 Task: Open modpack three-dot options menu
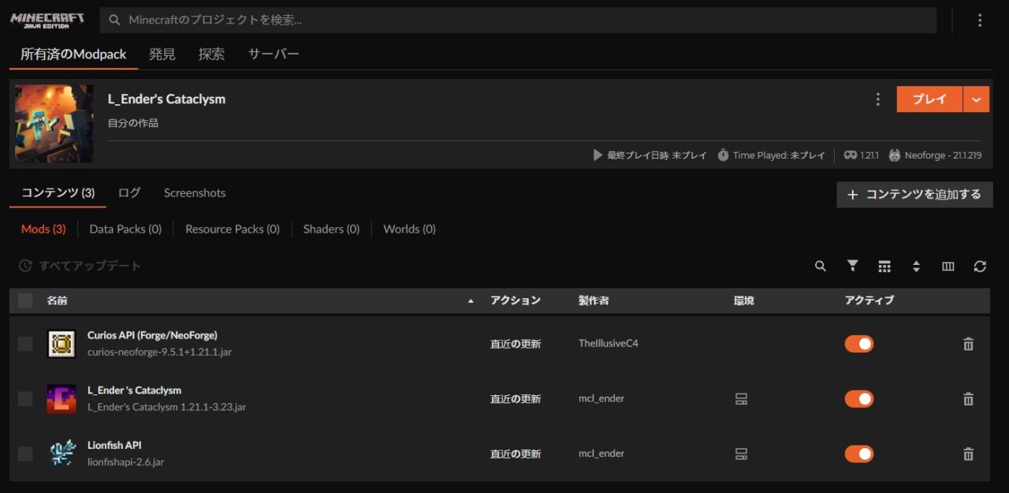pos(877,99)
